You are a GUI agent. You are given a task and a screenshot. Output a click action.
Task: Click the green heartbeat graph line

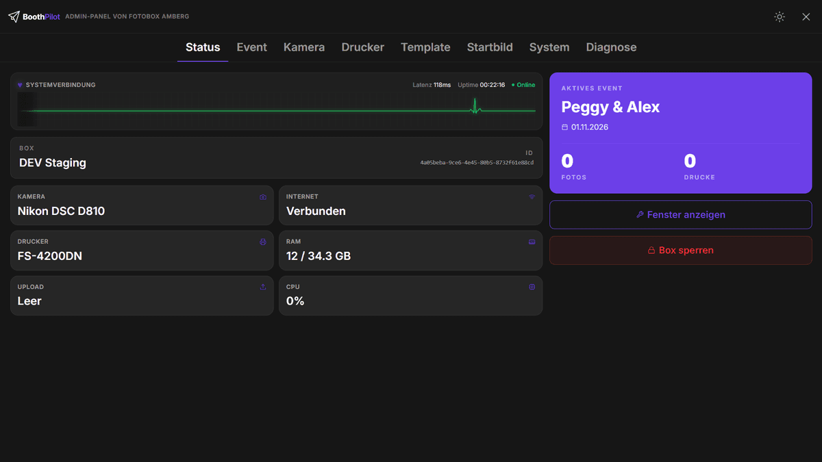point(277,110)
